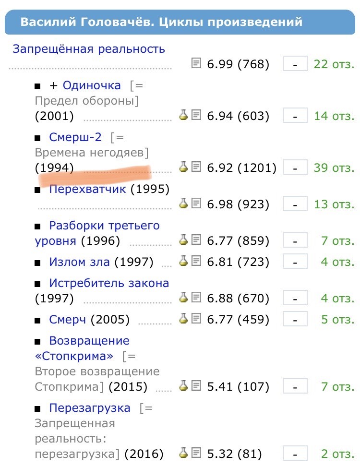
Task: Open the Запрещённая реальность cycle link
Action: tap(89, 49)
